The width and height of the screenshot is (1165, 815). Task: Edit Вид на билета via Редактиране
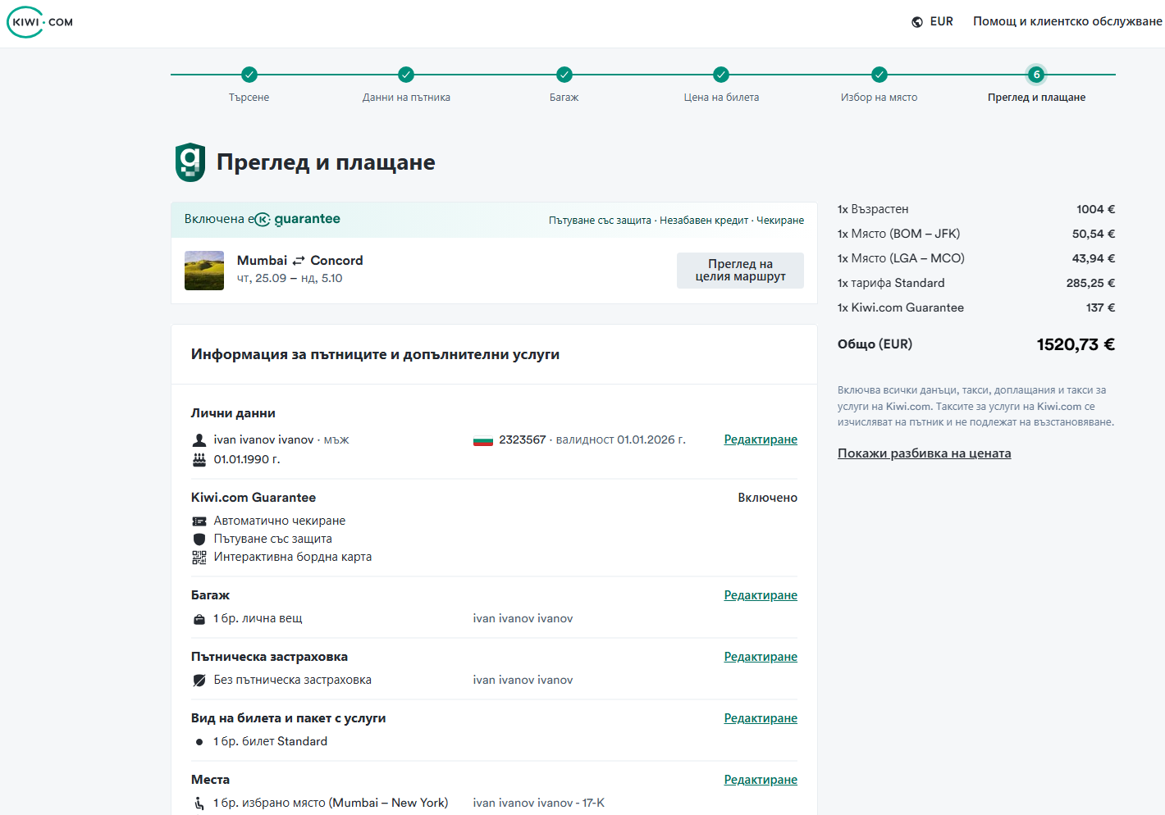tap(761, 719)
